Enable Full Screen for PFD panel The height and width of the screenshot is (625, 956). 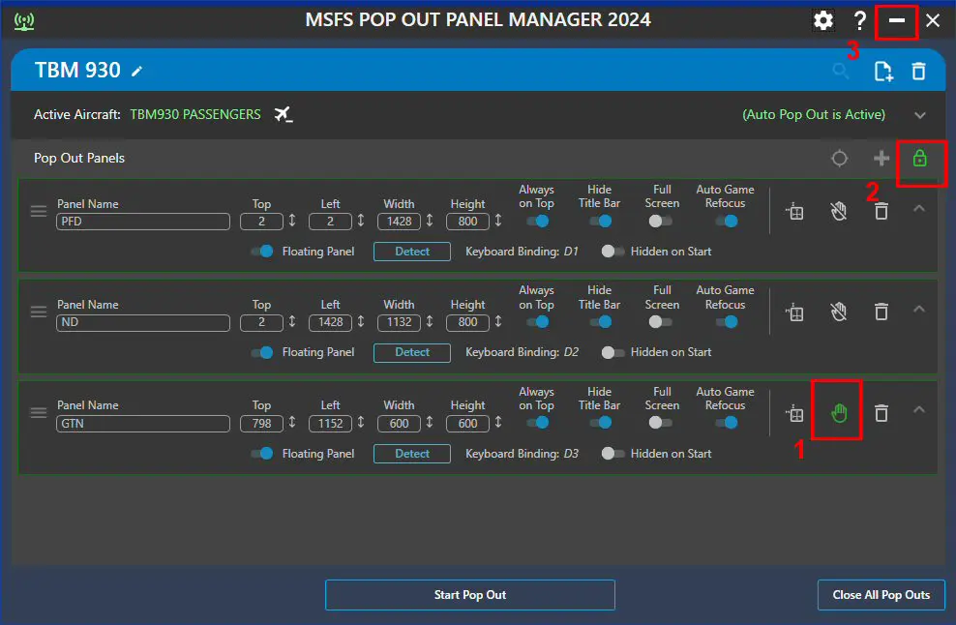pos(660,221)
